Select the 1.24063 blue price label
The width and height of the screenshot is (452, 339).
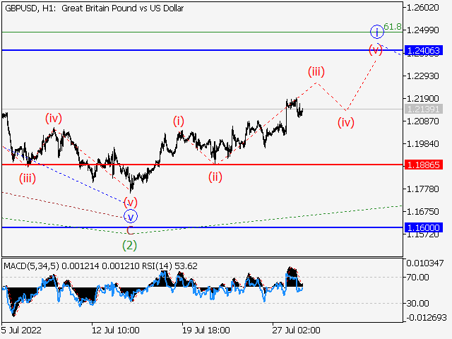pyautogui.click(x=424, y=50)
